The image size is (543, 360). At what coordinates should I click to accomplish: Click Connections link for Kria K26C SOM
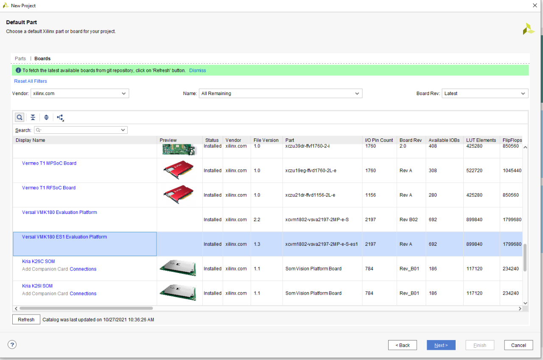83,269
